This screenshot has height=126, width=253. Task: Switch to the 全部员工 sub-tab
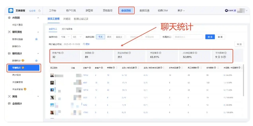tap(53, 29)
